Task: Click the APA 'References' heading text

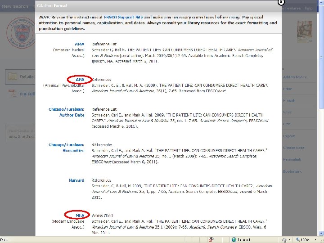Action: coord(101,80)
